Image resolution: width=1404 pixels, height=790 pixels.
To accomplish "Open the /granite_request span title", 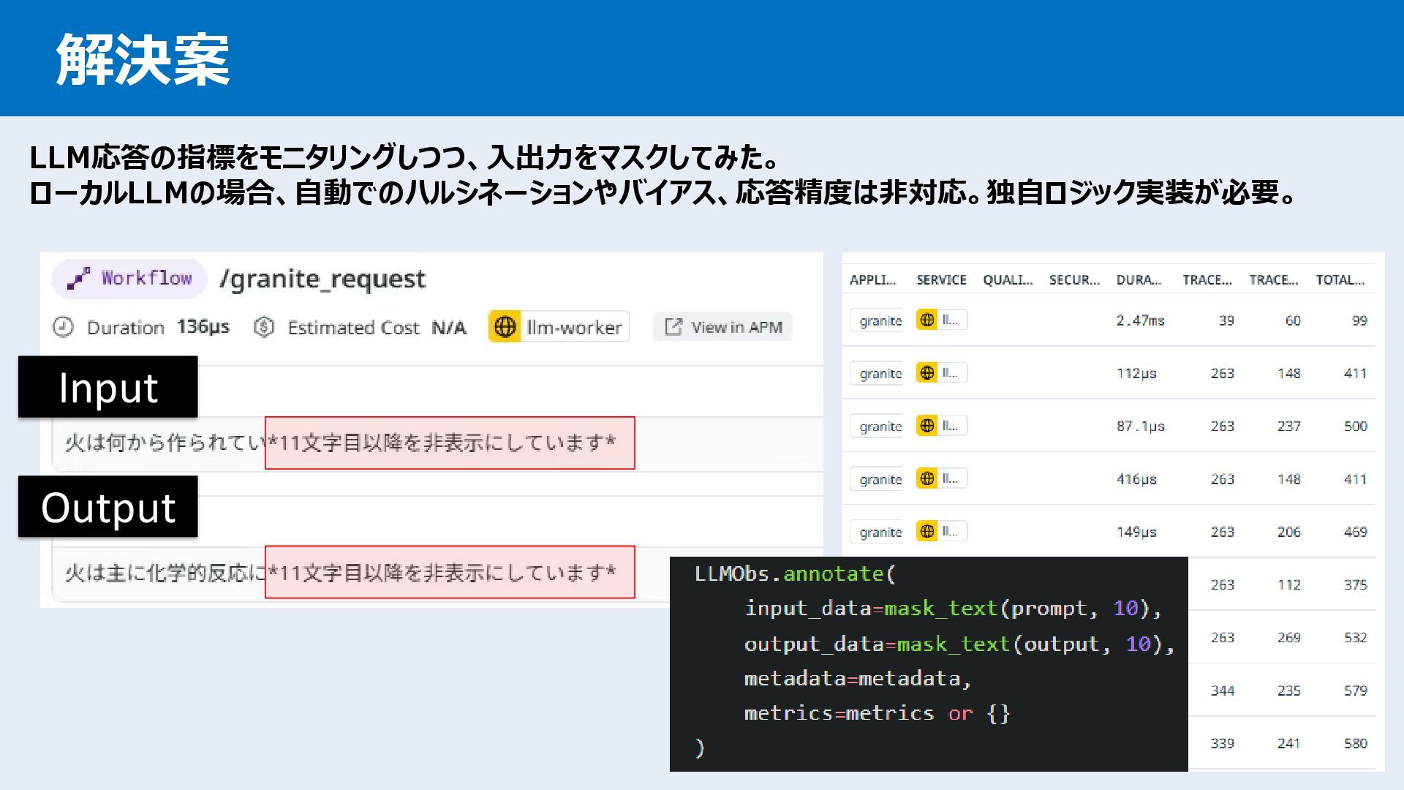I will point(322,279).
